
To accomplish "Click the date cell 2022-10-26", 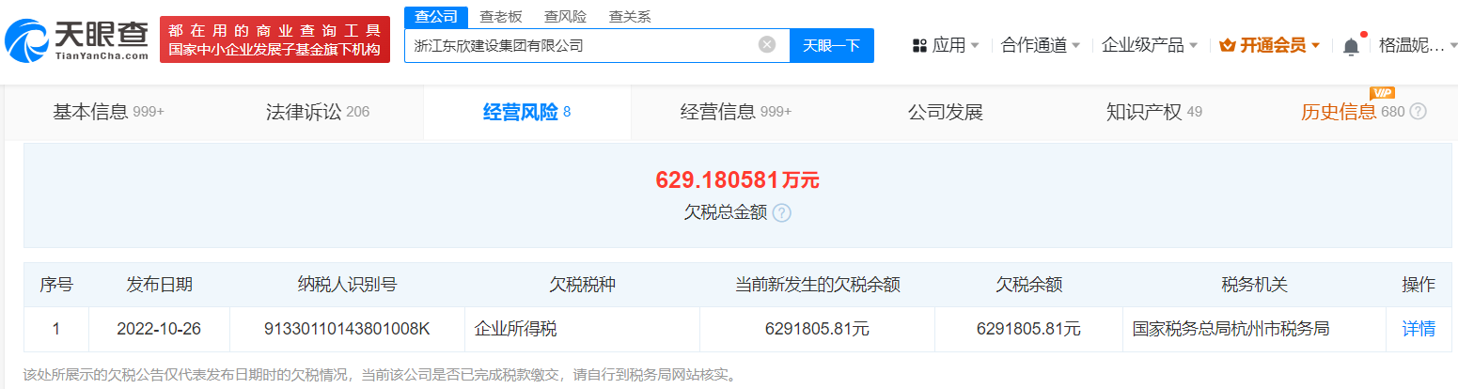I will [159, 329].
